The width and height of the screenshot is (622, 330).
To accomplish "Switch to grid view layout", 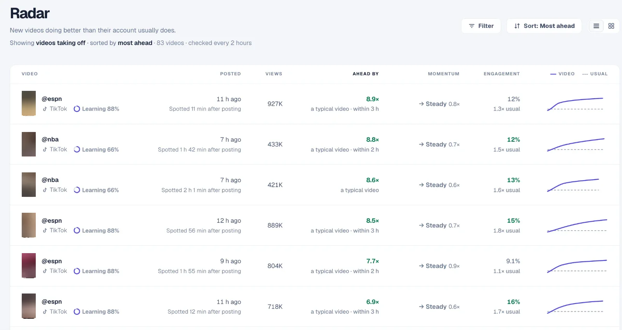I will [x=611, y=26].
